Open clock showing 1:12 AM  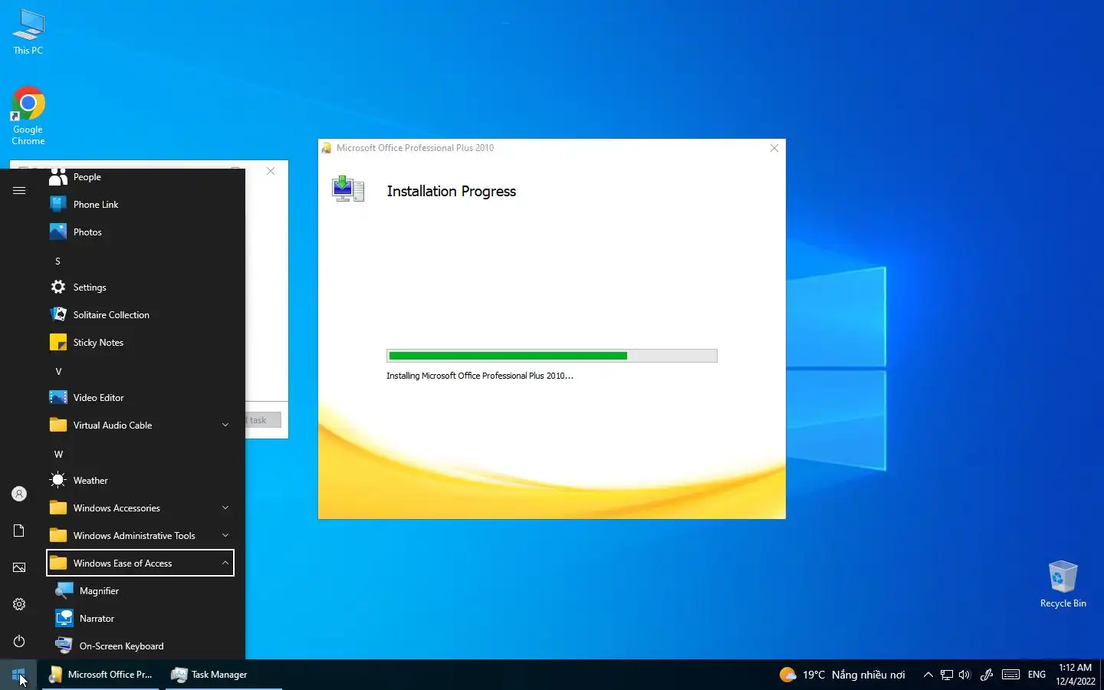tap(1075, 675)
